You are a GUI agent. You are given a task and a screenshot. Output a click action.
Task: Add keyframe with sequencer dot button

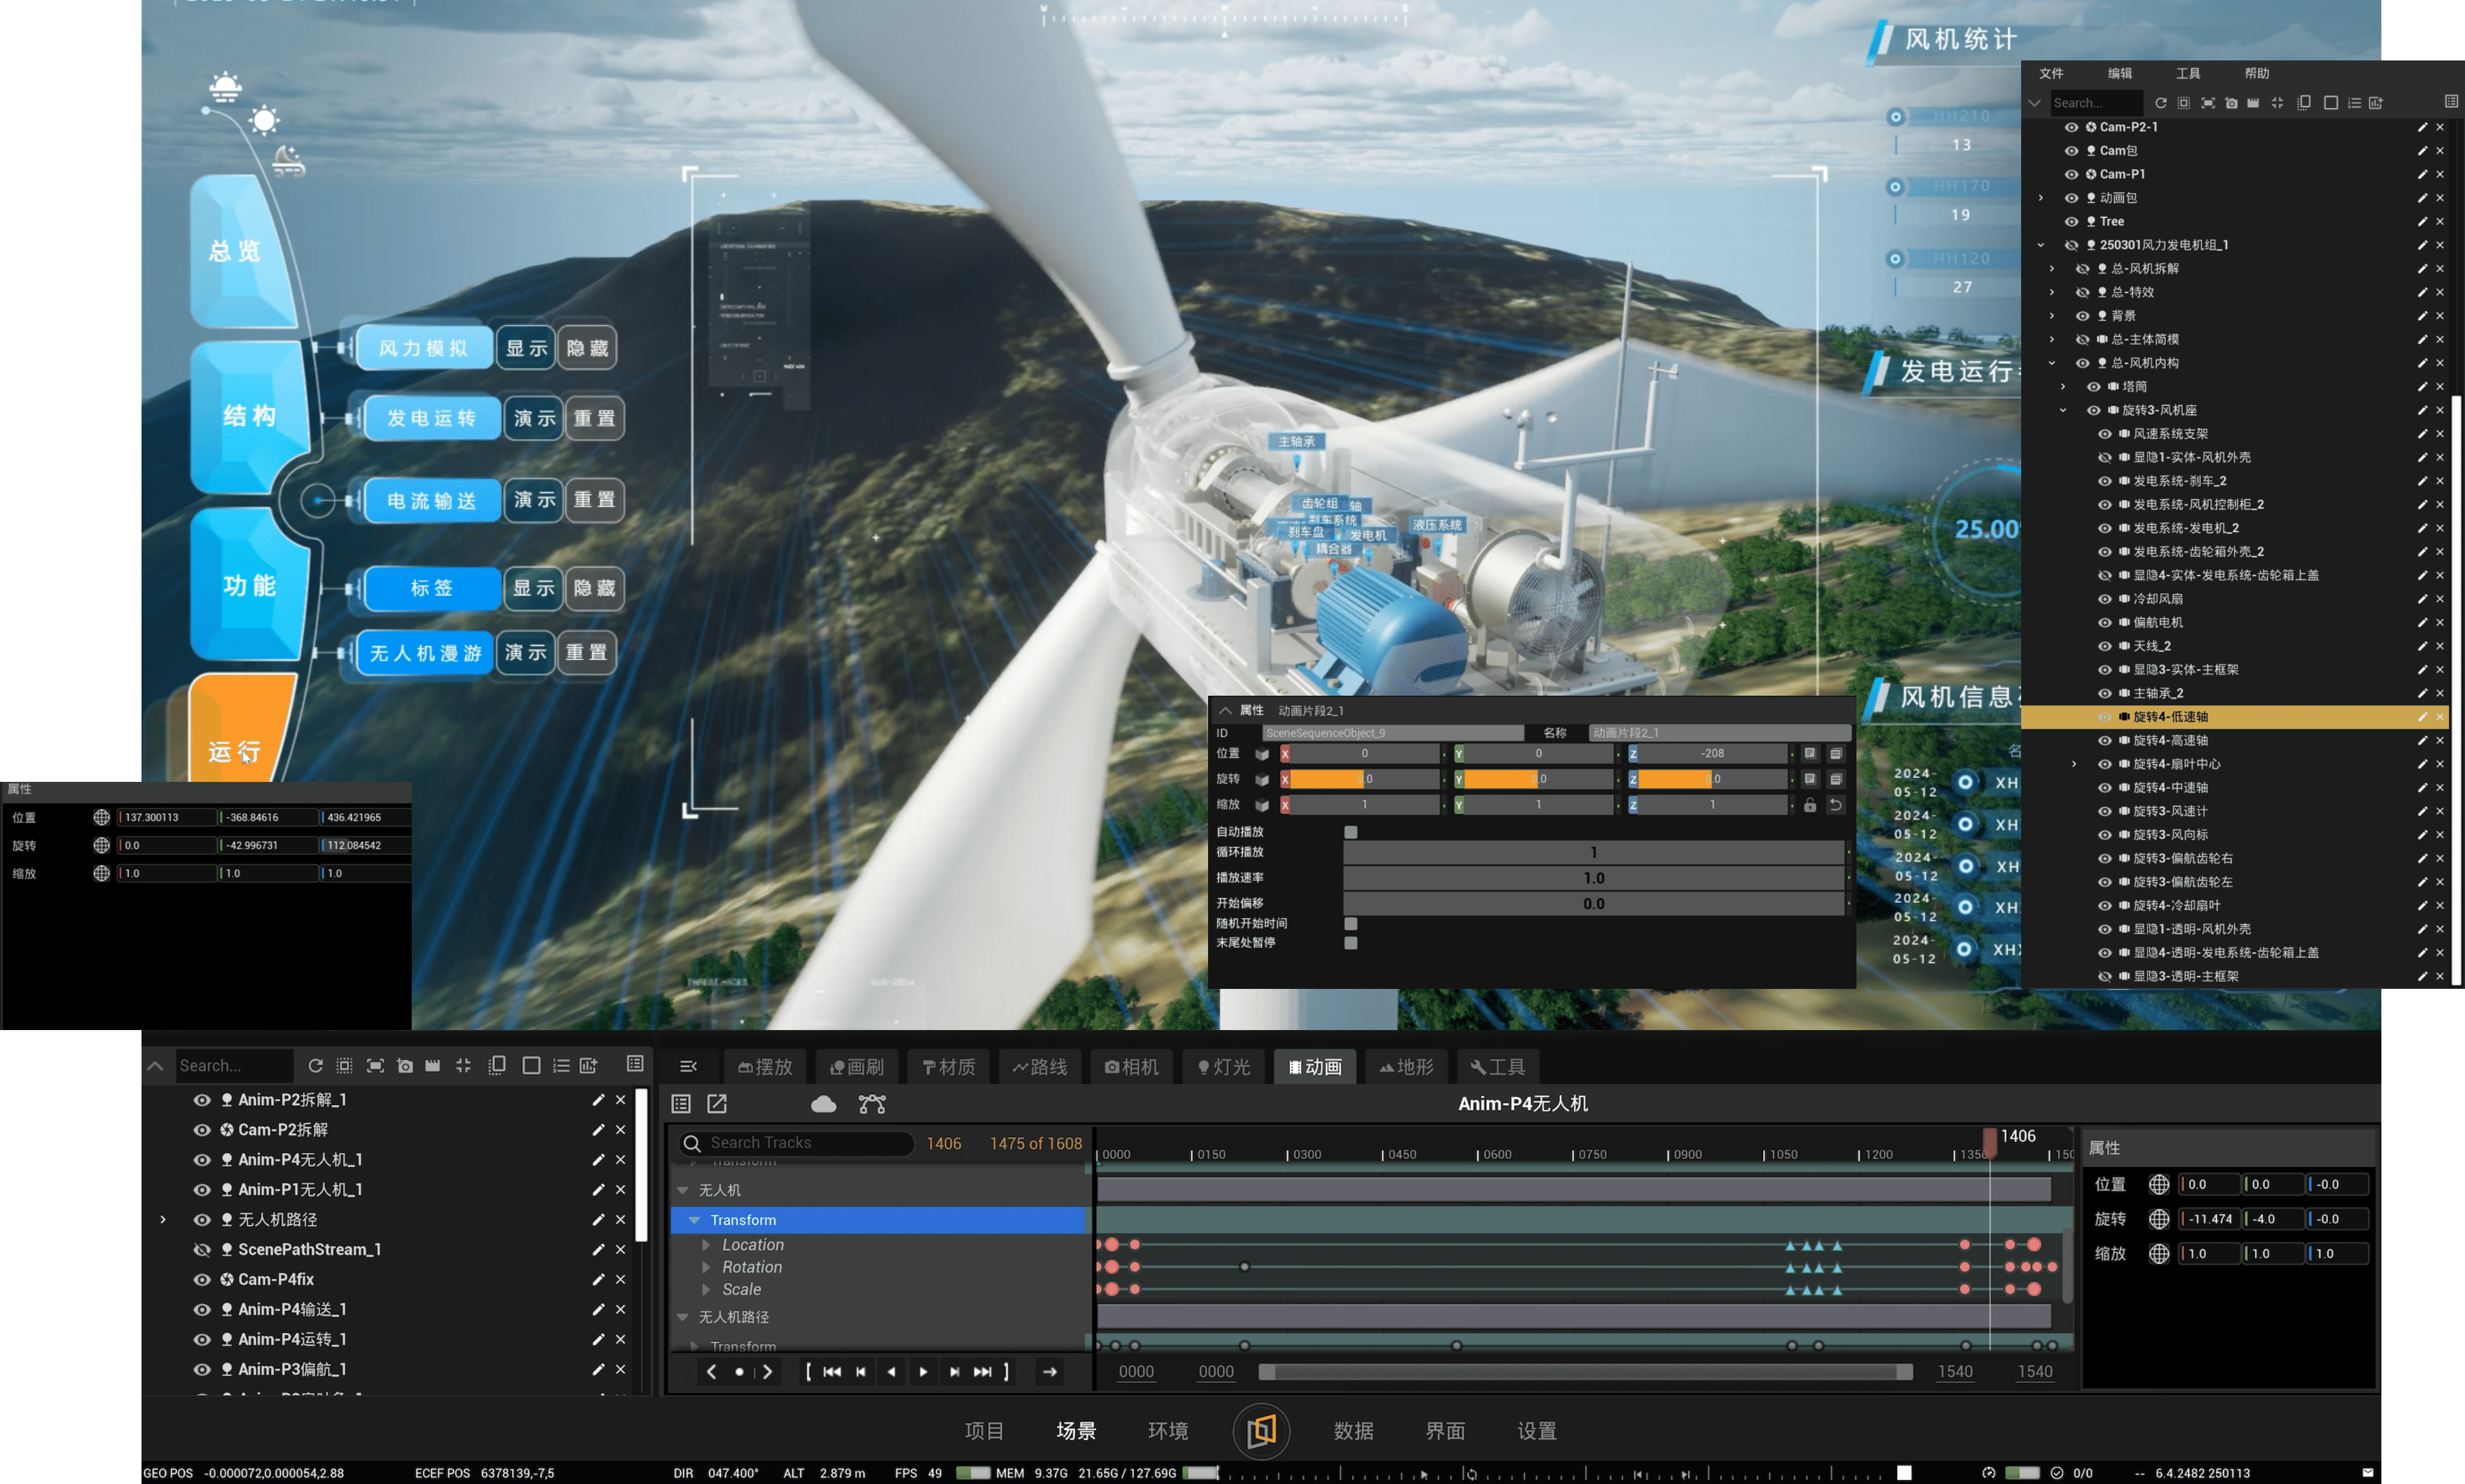click(739, 1372)
